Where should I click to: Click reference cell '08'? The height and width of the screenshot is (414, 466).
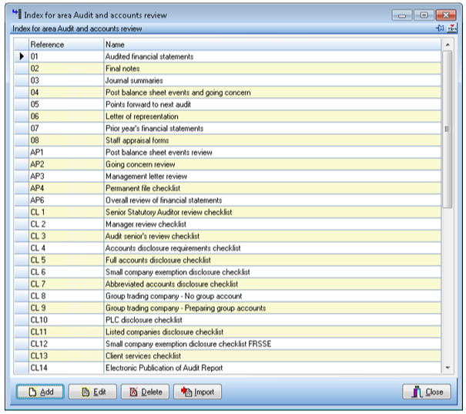66,140
